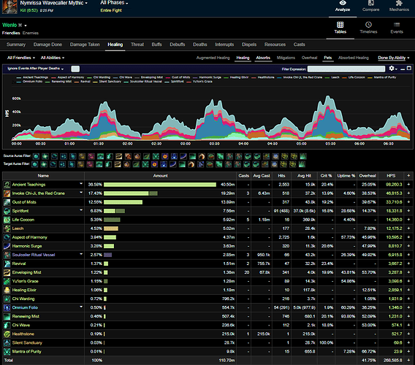Viewport: 415px width, 365px height.
Task: Click the Revival ability icon
Action: pos(7,264)
